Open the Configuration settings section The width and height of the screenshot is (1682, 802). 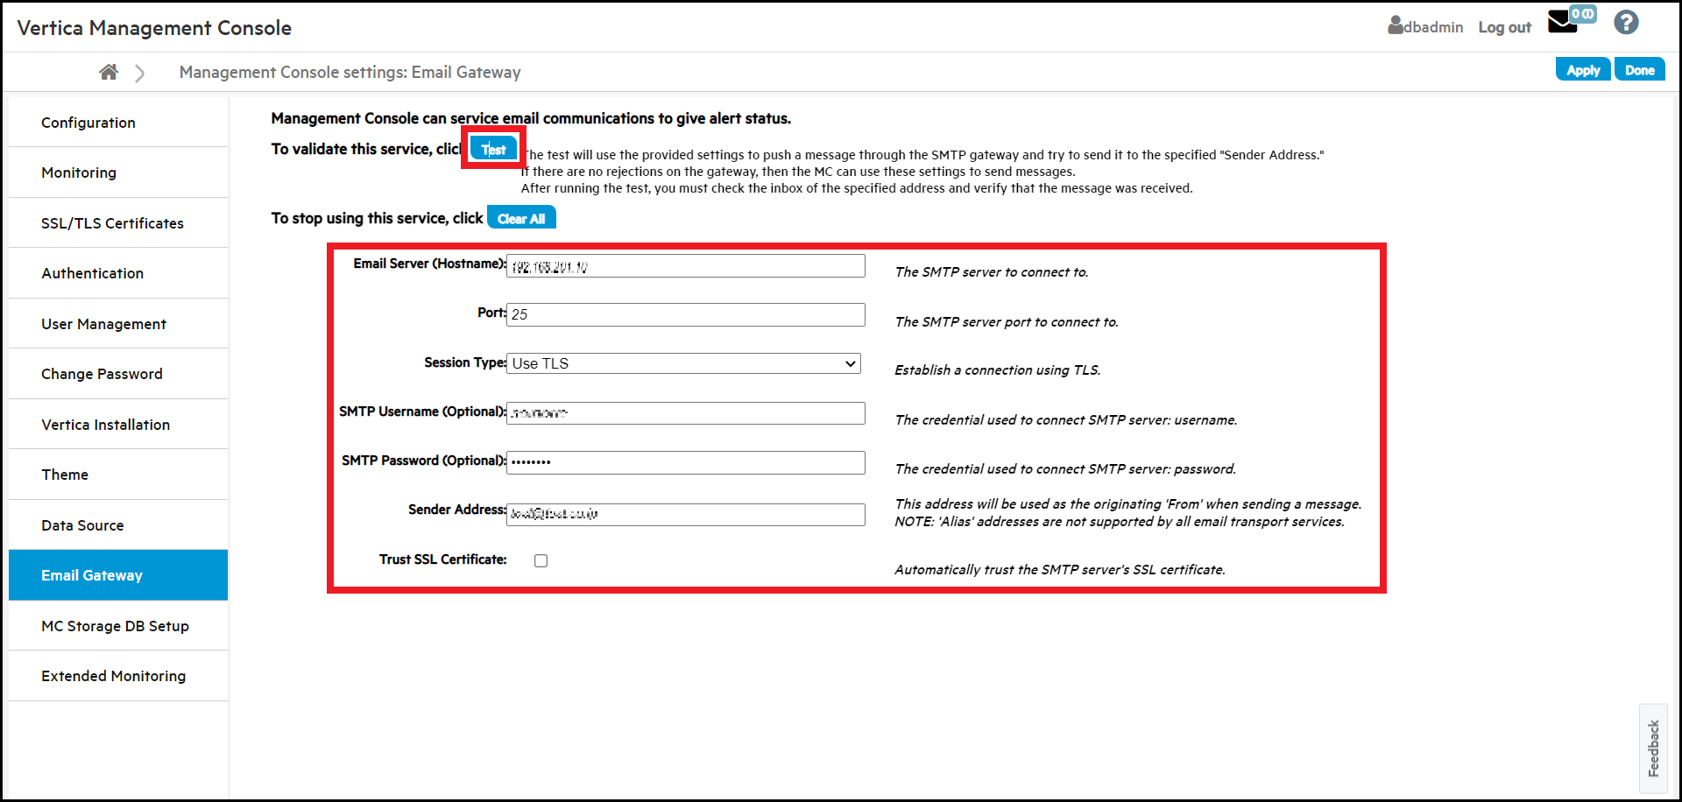[88, 123]
